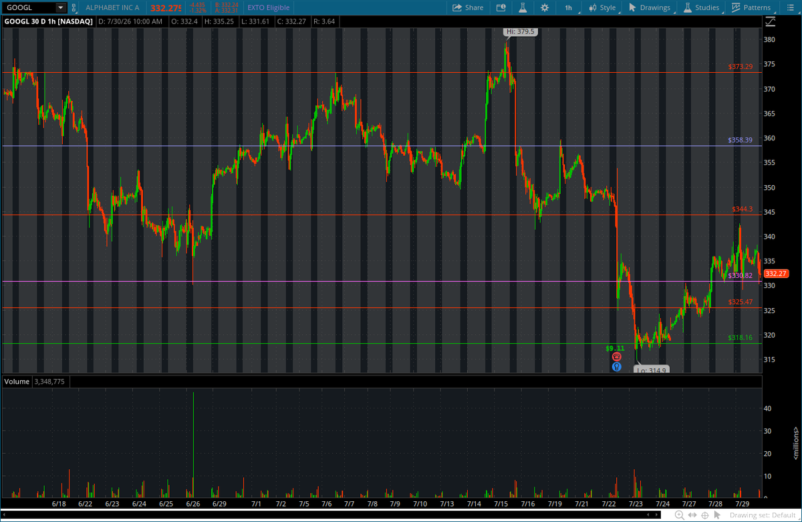Open chart settings gear icon
The height and width of the screenshot is (522, 802).
(x=545, y=7)
